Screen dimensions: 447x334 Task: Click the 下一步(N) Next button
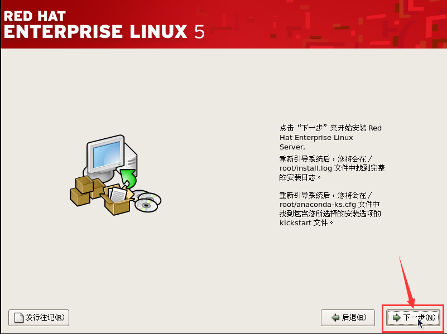point(413,317)
